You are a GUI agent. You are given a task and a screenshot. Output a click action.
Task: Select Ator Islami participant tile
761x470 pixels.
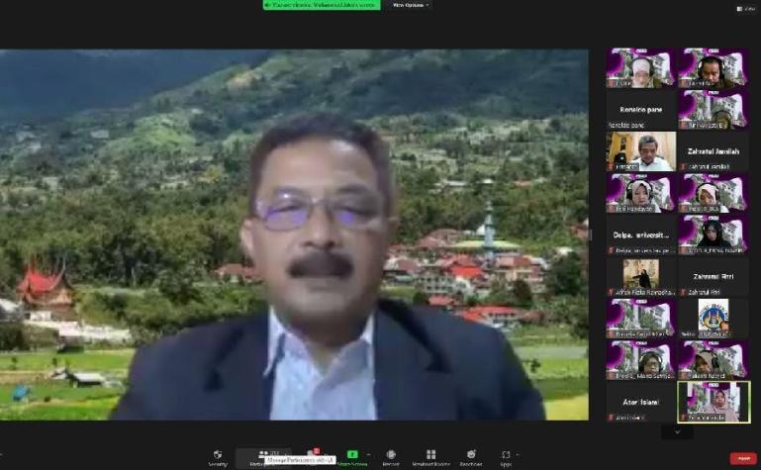[640, 402]
